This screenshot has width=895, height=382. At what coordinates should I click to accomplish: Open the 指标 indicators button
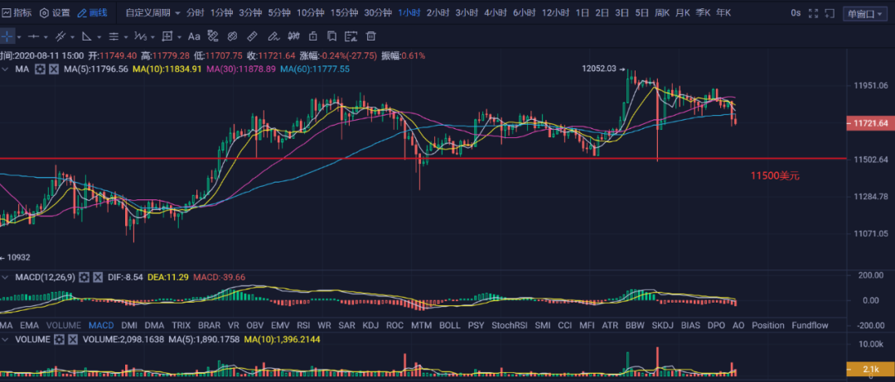click(x=17, y=12)
